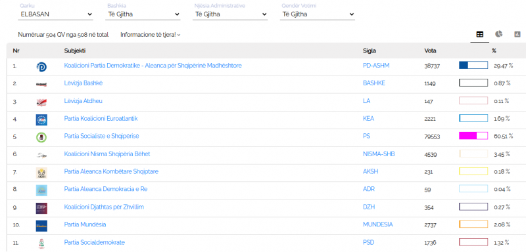Open Koalicioni Nisma Shqipëria Bëhet link
The image size is (526, 252).
[107, 154]
